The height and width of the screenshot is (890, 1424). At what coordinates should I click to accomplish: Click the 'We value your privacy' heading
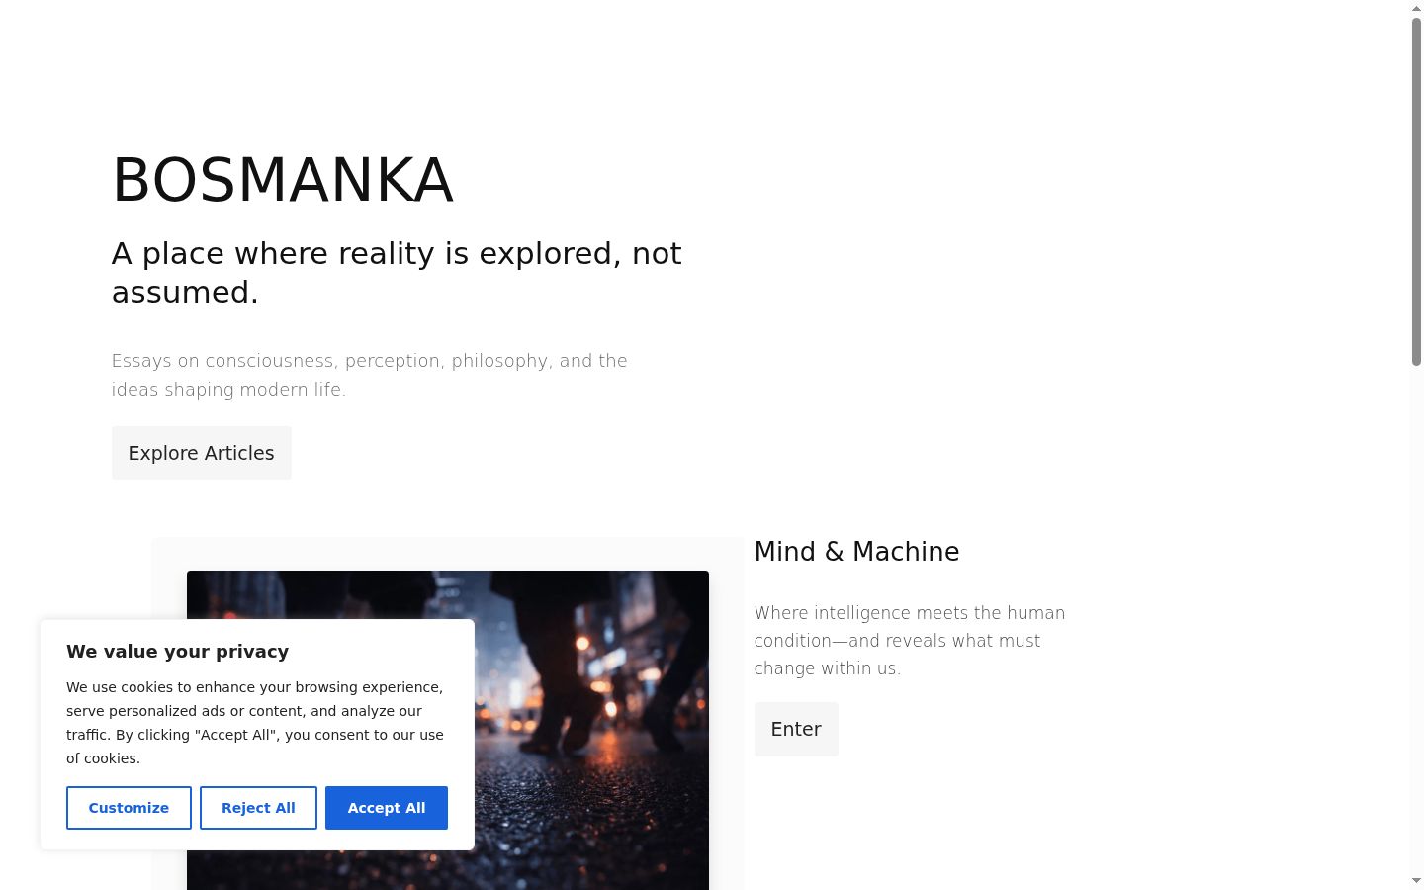pyautogui.click(x=178, y=651)
